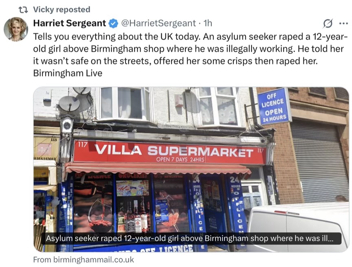Viewport: 352px width, 267px height.
Task: Click the blue verified badge
Action: point(114,23)
